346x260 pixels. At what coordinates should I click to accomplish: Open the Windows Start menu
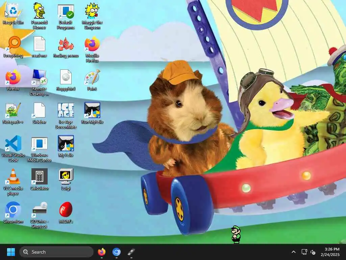click(11, 252)
